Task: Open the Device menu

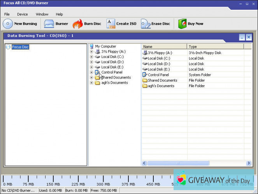Action: click(22, 14)
